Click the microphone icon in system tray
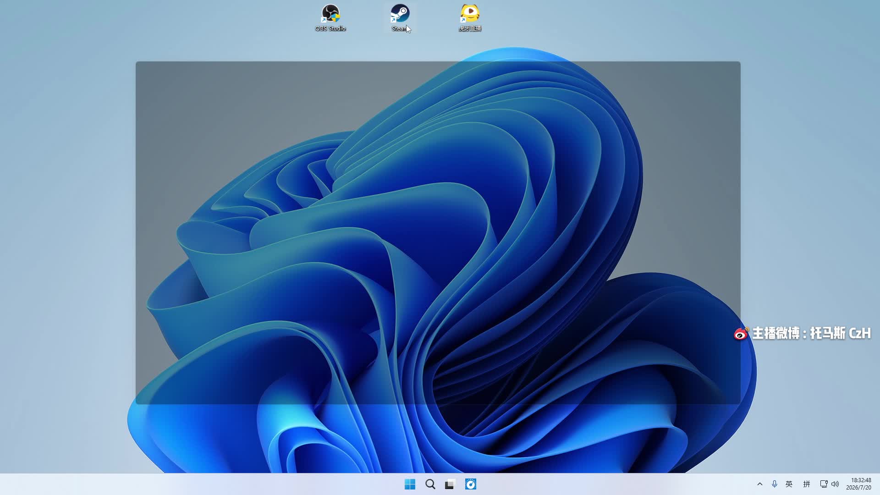The width and height of the screenshot is (880, 495). pos(774,484)
